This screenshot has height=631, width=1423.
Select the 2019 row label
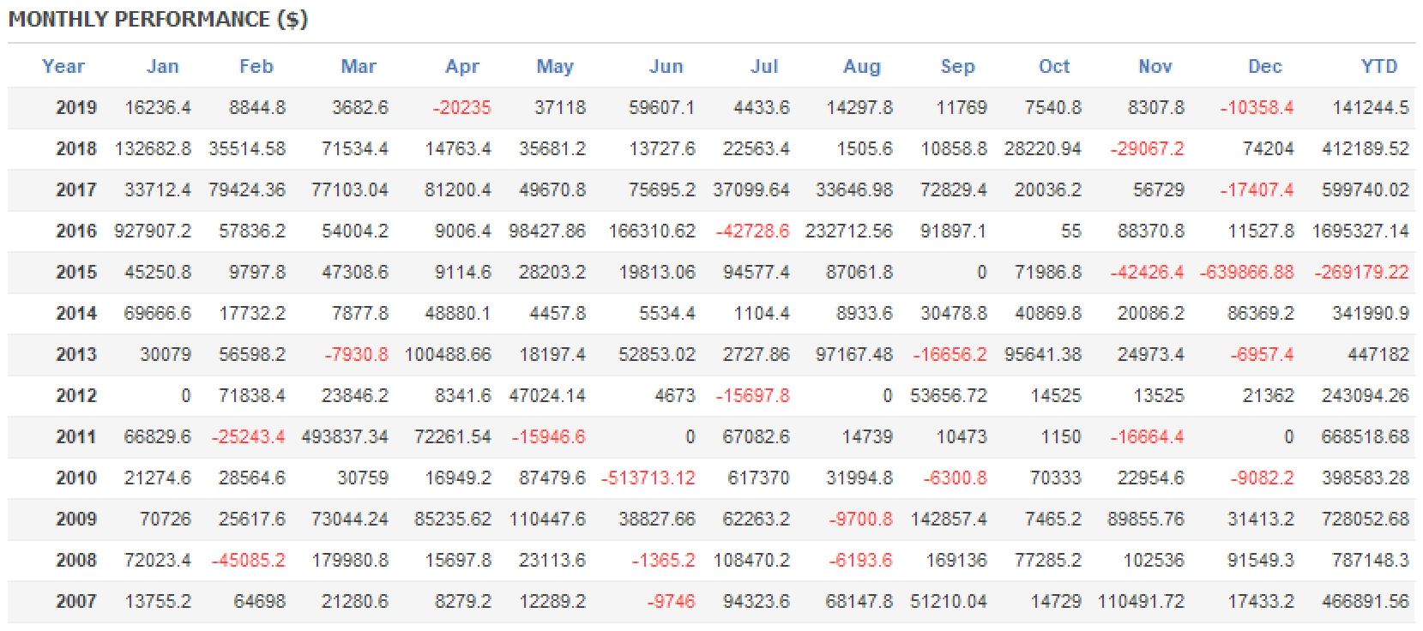pos(76,108)
